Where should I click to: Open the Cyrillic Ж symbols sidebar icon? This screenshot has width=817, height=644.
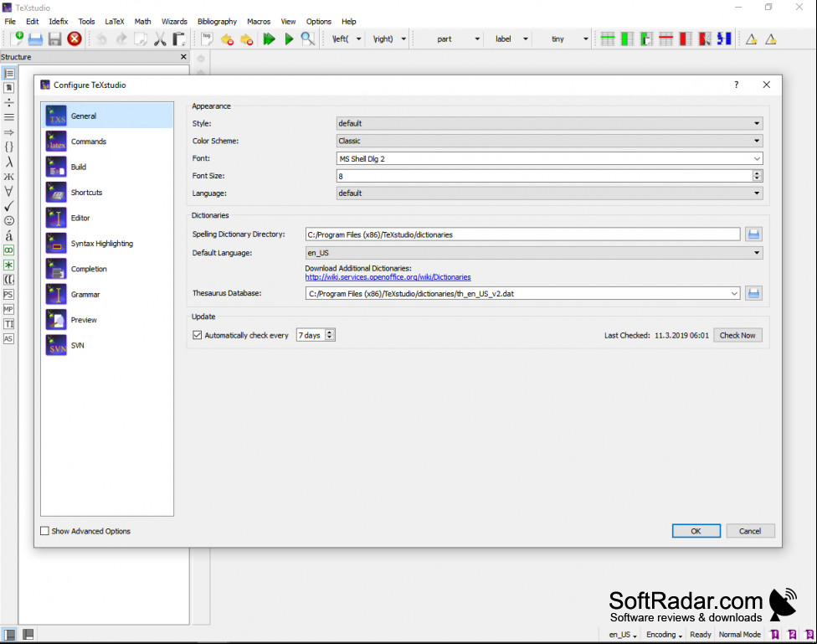click(9, 177)
